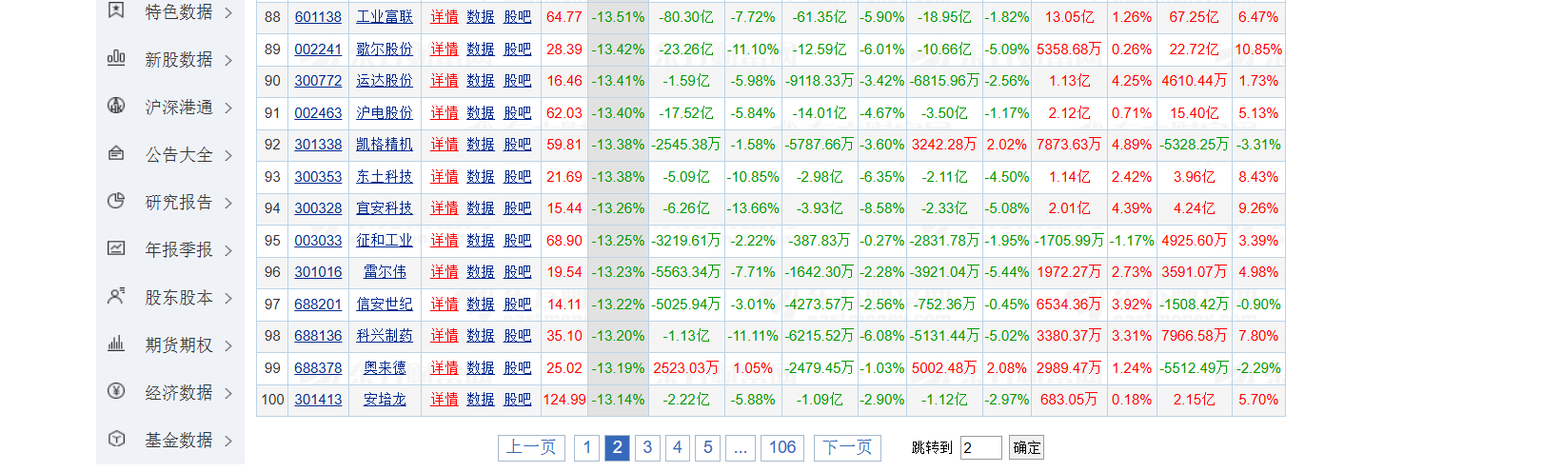Viewport: 1542px width, 472px height.
Task: Open 详情 link for 歌尔股份
Action: pyautogui.click(x=444, y=49)
